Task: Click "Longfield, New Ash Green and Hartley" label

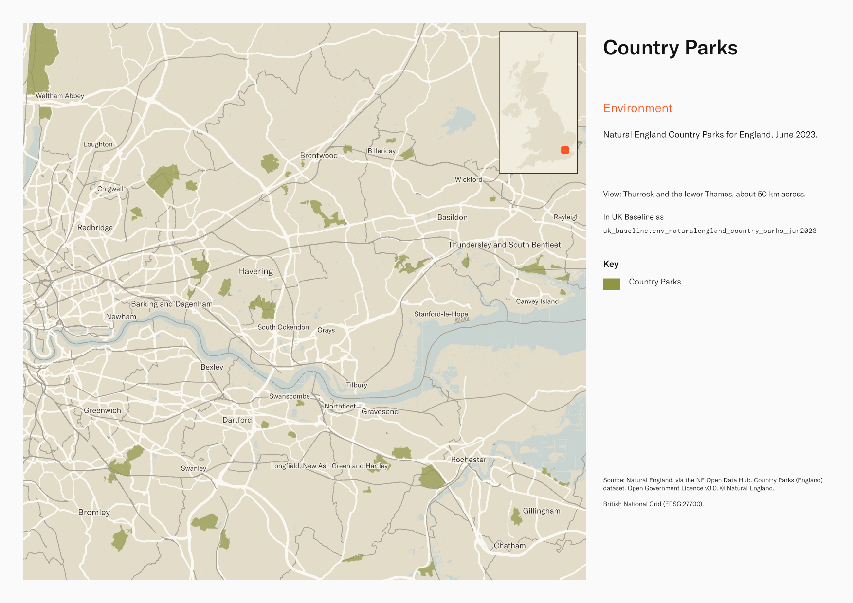Action: pos(329,466)
